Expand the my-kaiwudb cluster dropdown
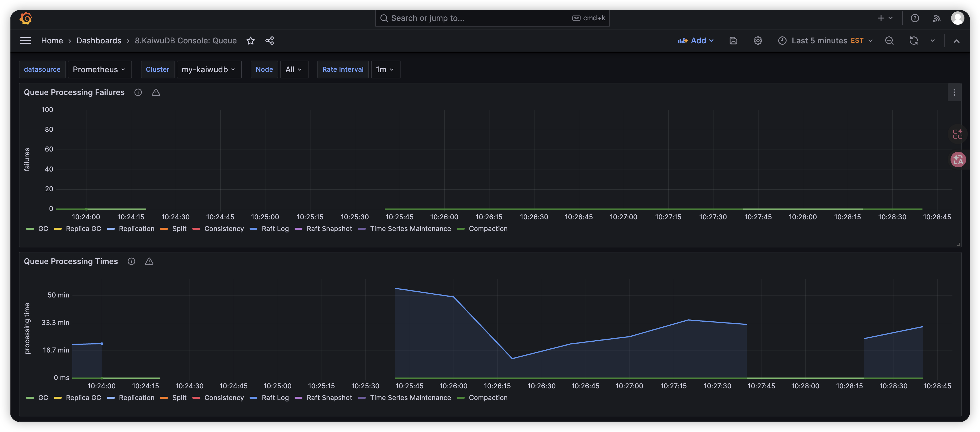Screen dimensions: 980x432 (x=208, y=70)
